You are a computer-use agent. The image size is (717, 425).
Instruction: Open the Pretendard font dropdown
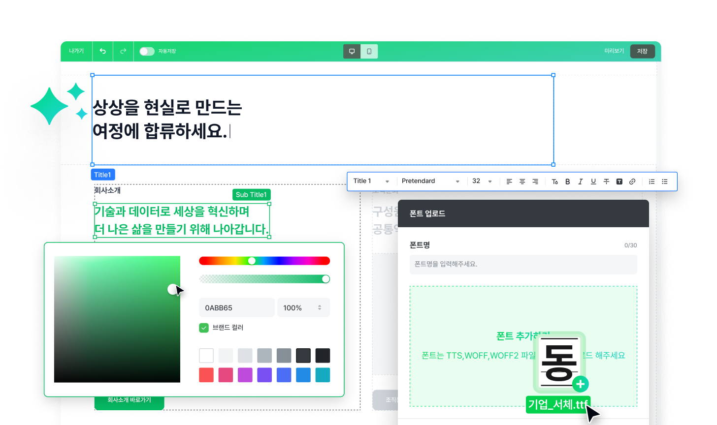pos(430,181)
